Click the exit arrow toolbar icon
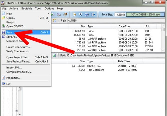Viewport: 167px width, 116px height. 94,15
